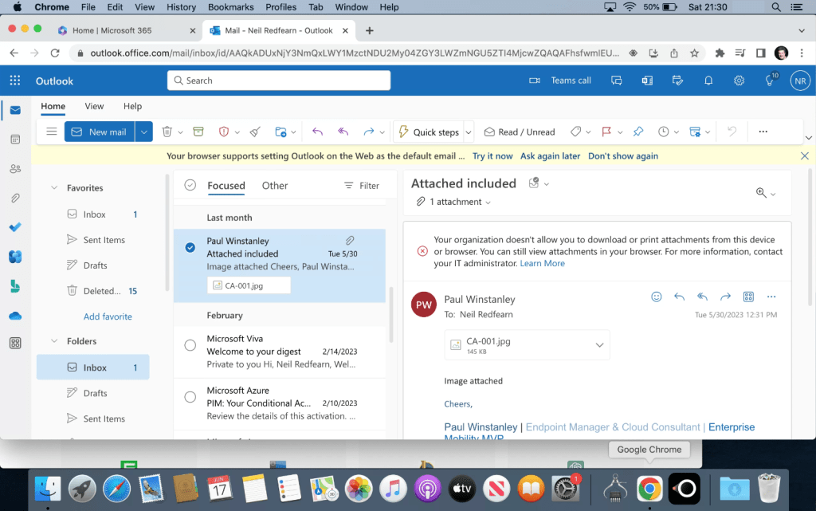Click the Sweep broom icon
This screenshot has width=816, height=511.
click(254, 132)
